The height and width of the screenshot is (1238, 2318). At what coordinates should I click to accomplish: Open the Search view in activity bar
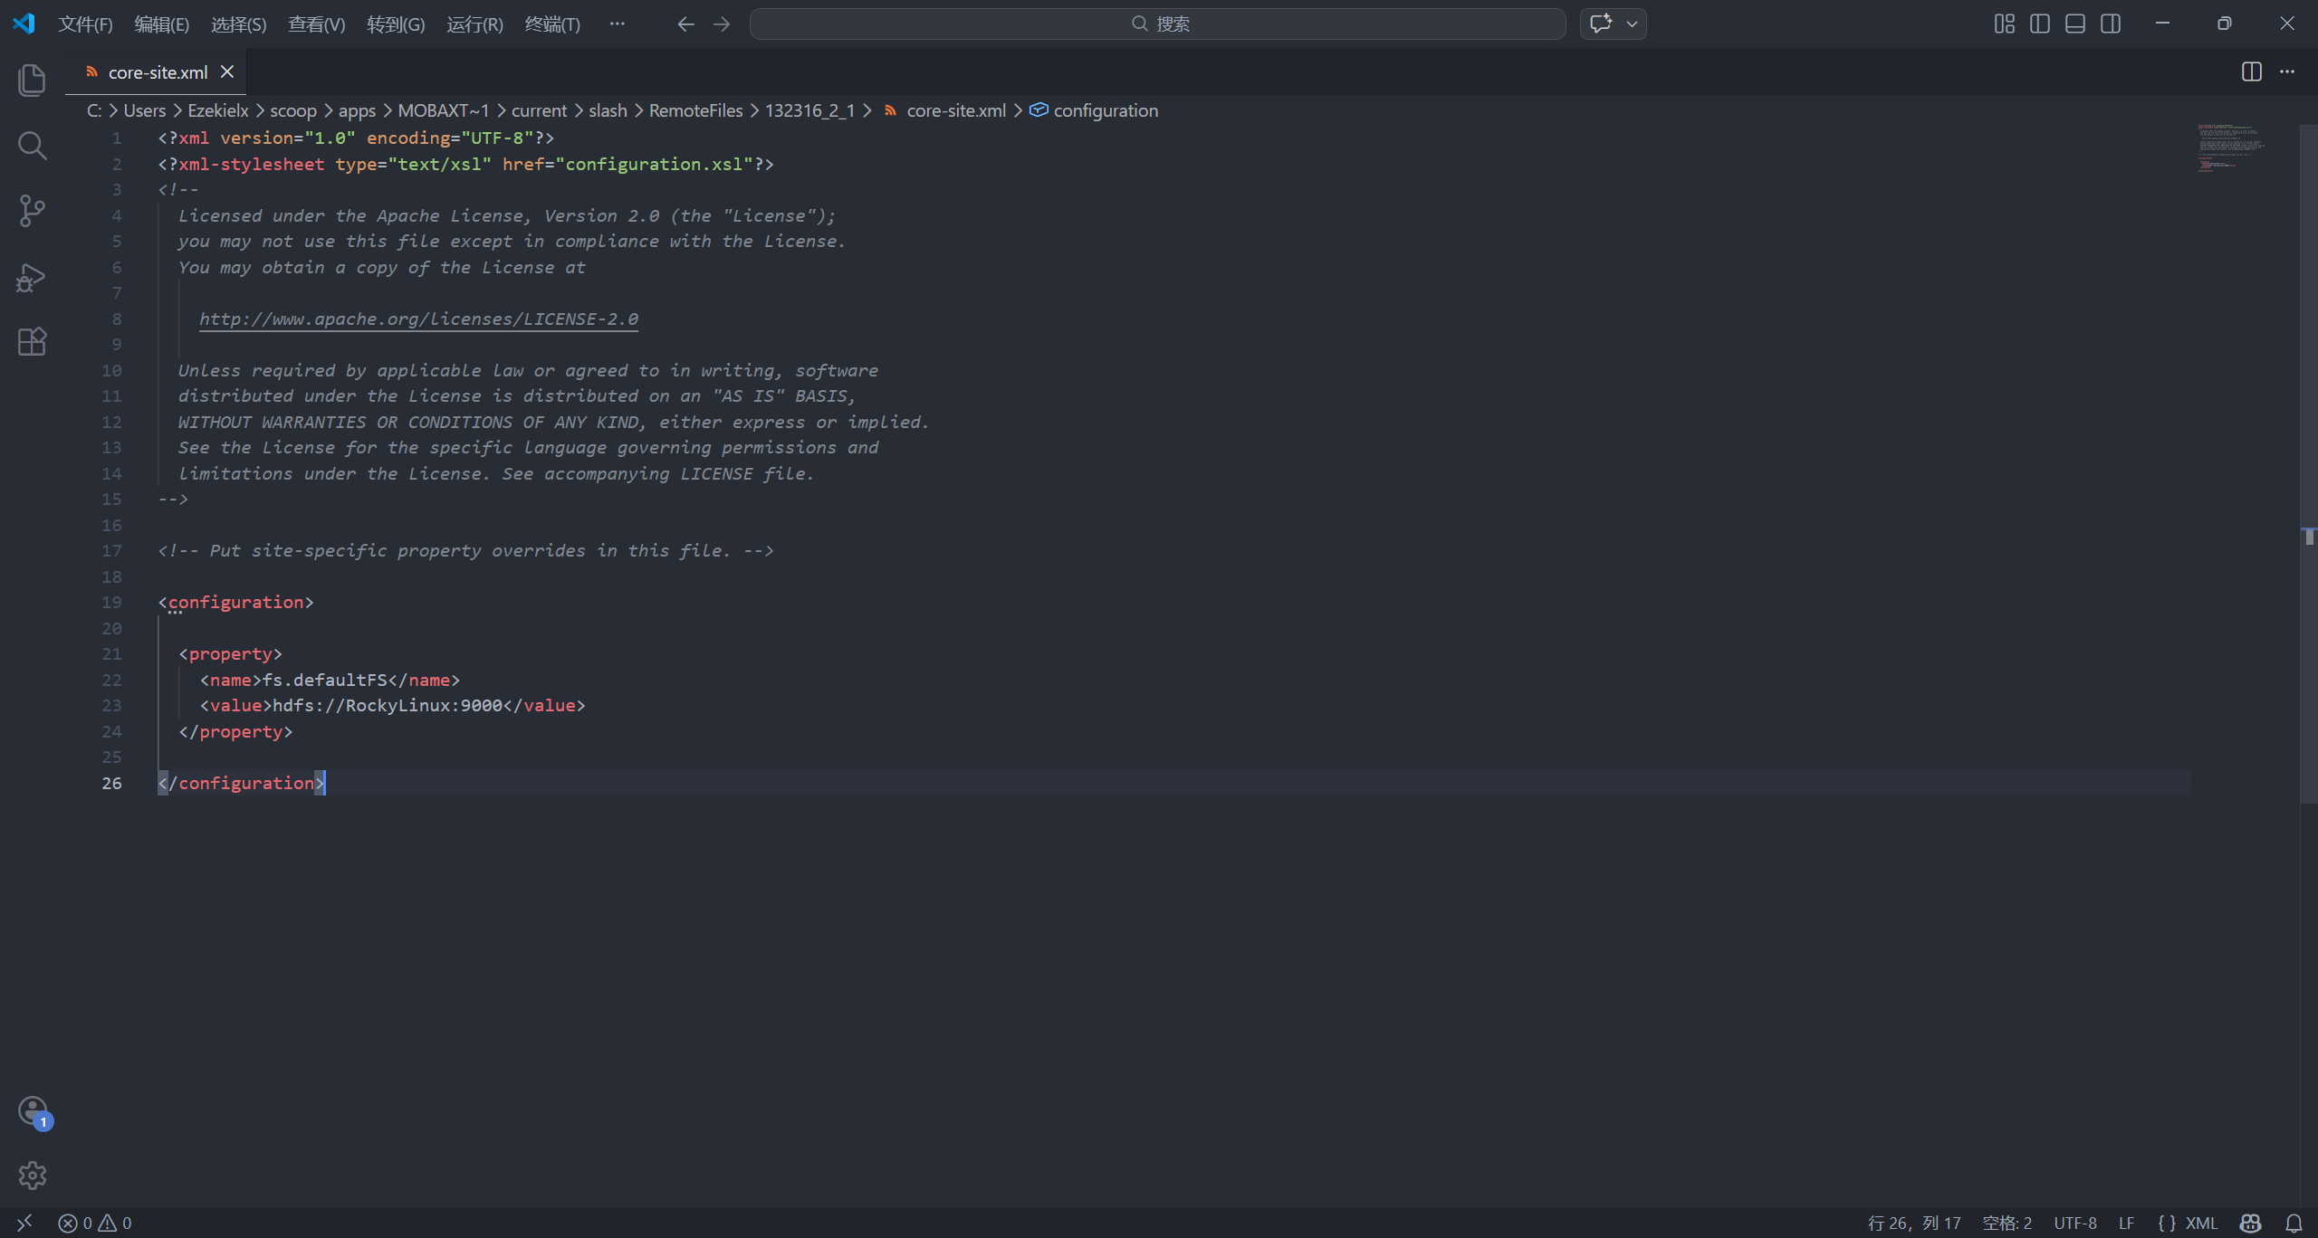(32, 145)
